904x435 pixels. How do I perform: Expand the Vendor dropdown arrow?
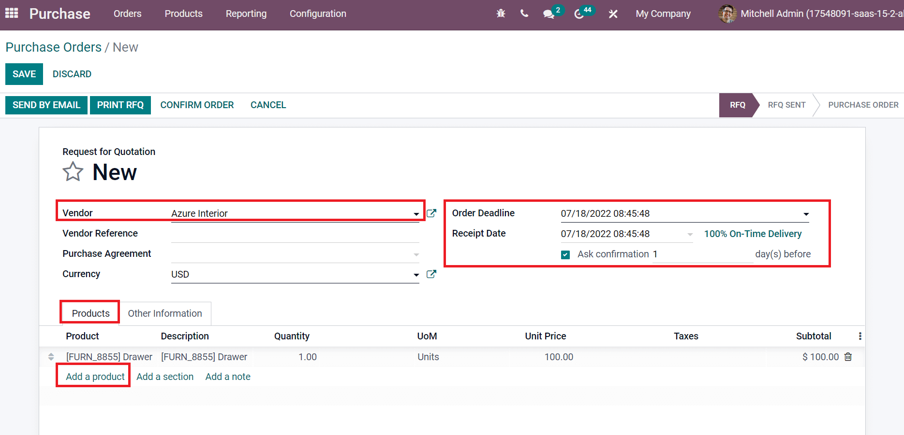(416, 214)
